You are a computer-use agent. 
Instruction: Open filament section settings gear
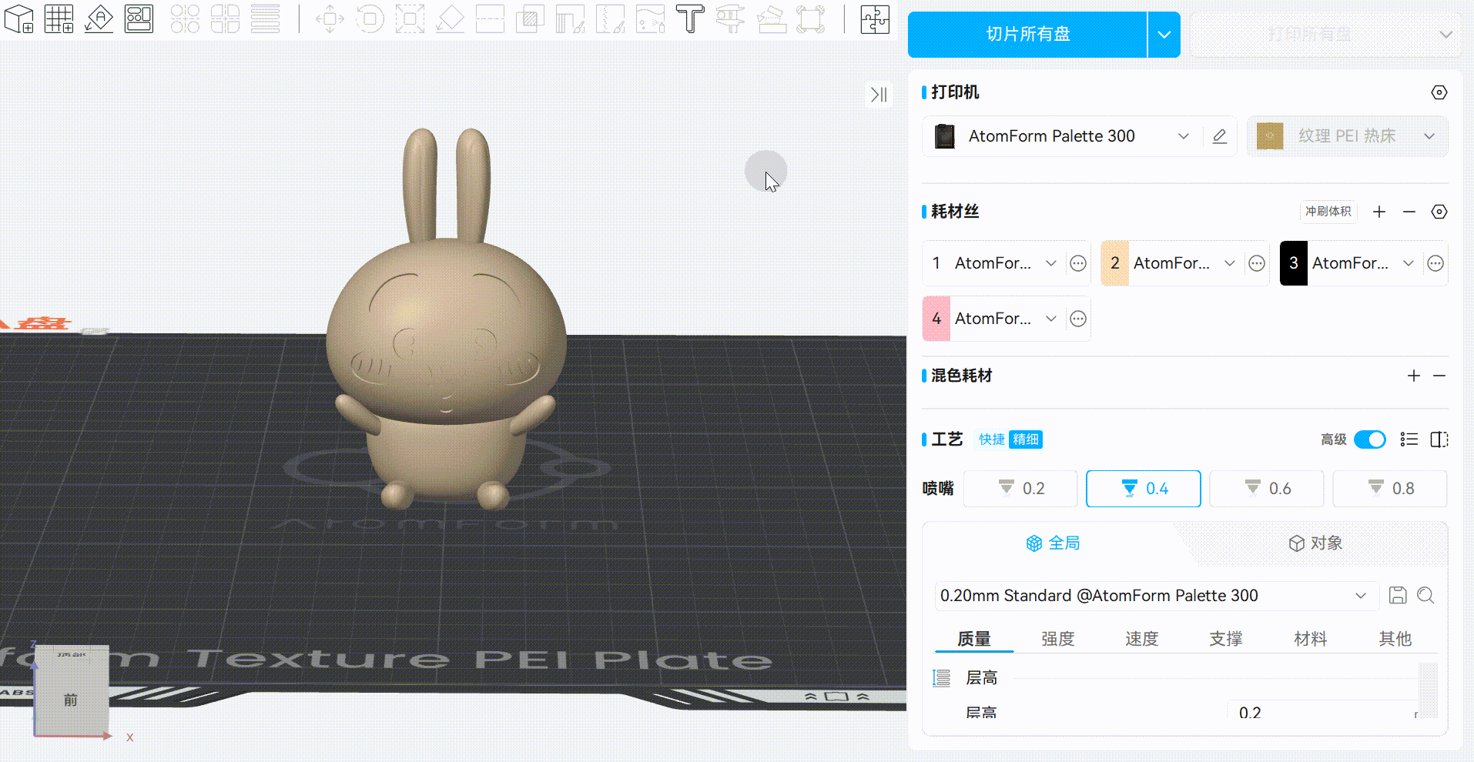[x=1439, y=212]
